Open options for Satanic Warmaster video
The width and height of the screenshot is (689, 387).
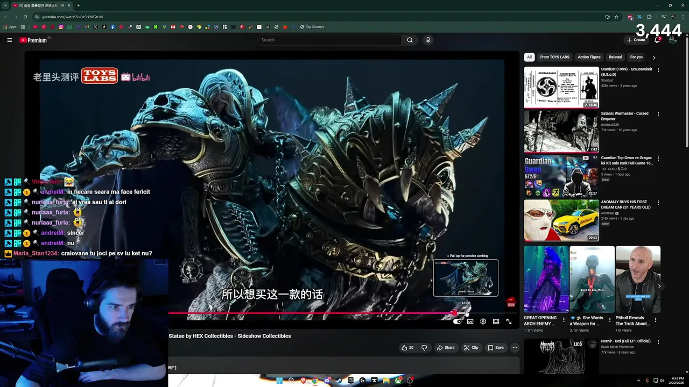click(x=658, y=114)
